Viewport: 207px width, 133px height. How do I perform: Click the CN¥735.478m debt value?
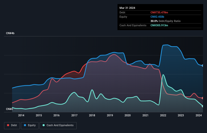[x=159, y=12]
